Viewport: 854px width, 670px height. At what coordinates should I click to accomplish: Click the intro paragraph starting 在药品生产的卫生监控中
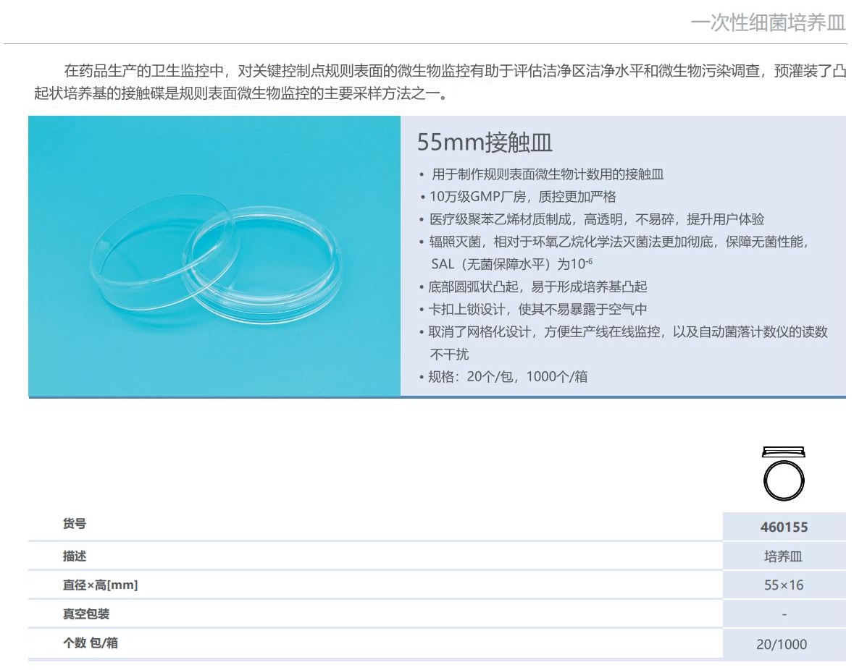[440, 82]
